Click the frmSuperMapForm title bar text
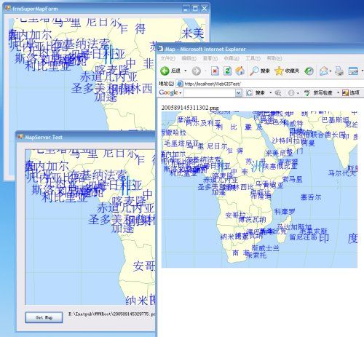 (x=35, y=9)
